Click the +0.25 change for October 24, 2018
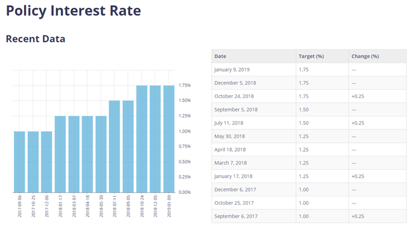The image size is (410, 227). tap(357, 96)
